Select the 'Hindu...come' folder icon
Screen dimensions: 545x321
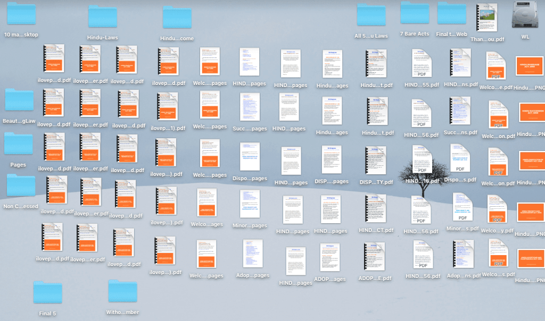tap(177, 18)
